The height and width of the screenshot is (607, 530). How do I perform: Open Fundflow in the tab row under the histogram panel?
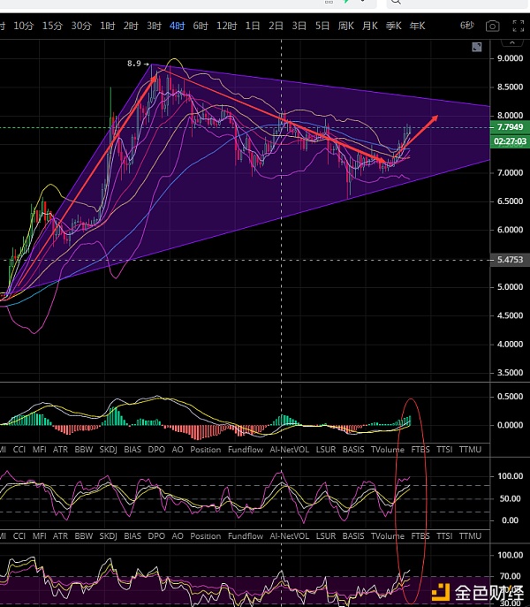pos(246,450)
